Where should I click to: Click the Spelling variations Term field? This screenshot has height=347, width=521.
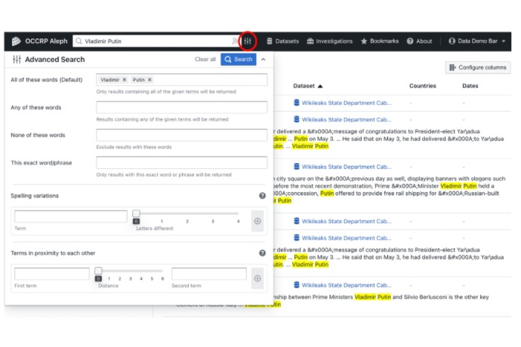(71, 216)
